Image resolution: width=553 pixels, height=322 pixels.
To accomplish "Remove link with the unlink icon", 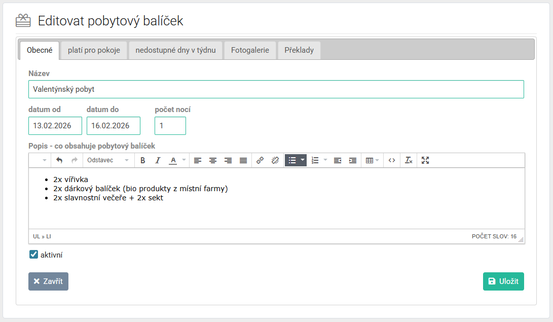I will 275,160.
